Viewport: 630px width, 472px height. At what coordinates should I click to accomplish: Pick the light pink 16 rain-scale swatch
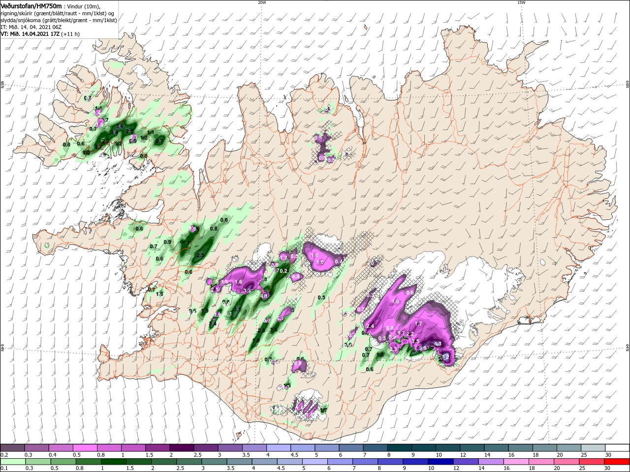click(x=516, y=462)
